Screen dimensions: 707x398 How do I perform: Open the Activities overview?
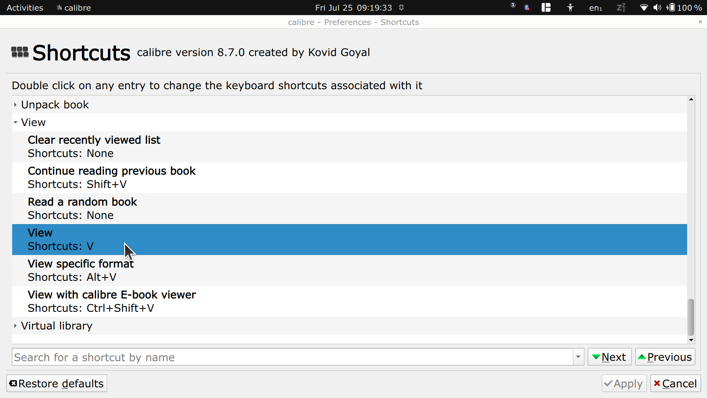click(25, 8)
